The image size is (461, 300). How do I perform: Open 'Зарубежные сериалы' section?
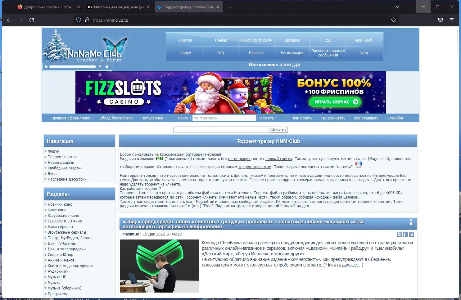pyautogui.click(x=67, y=232)
